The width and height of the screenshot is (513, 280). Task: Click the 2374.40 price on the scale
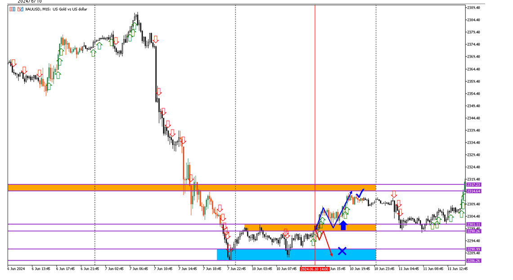pos(473,44)
